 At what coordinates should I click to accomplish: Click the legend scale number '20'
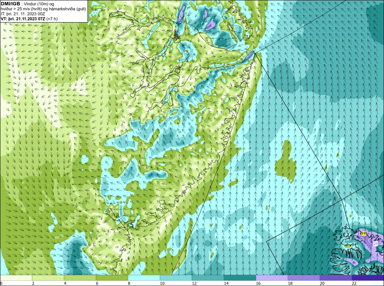click(322, 283)
